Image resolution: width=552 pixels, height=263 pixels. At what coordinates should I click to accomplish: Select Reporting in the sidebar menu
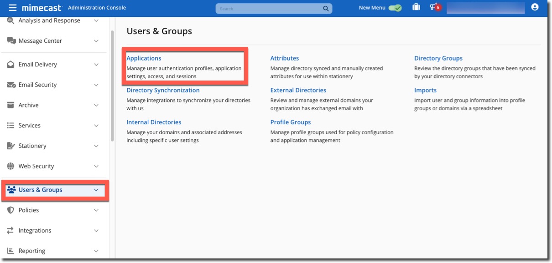click(32, 251)
